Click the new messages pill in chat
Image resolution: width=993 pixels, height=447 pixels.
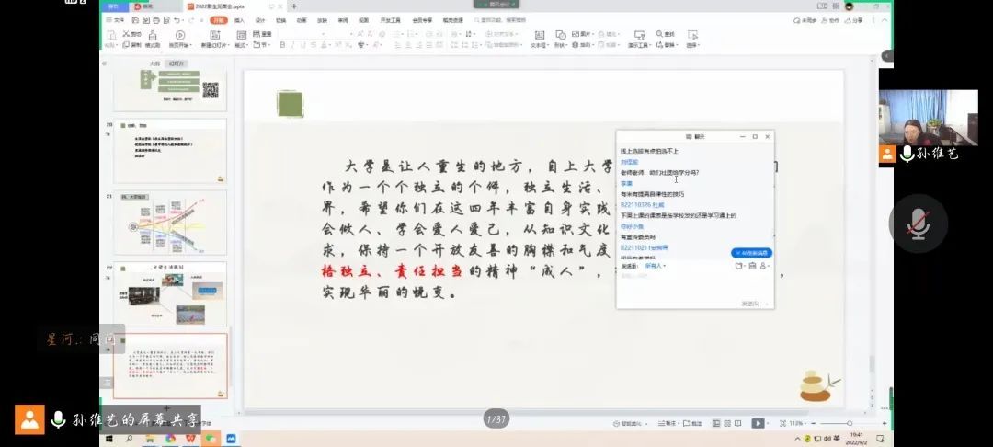751,253
